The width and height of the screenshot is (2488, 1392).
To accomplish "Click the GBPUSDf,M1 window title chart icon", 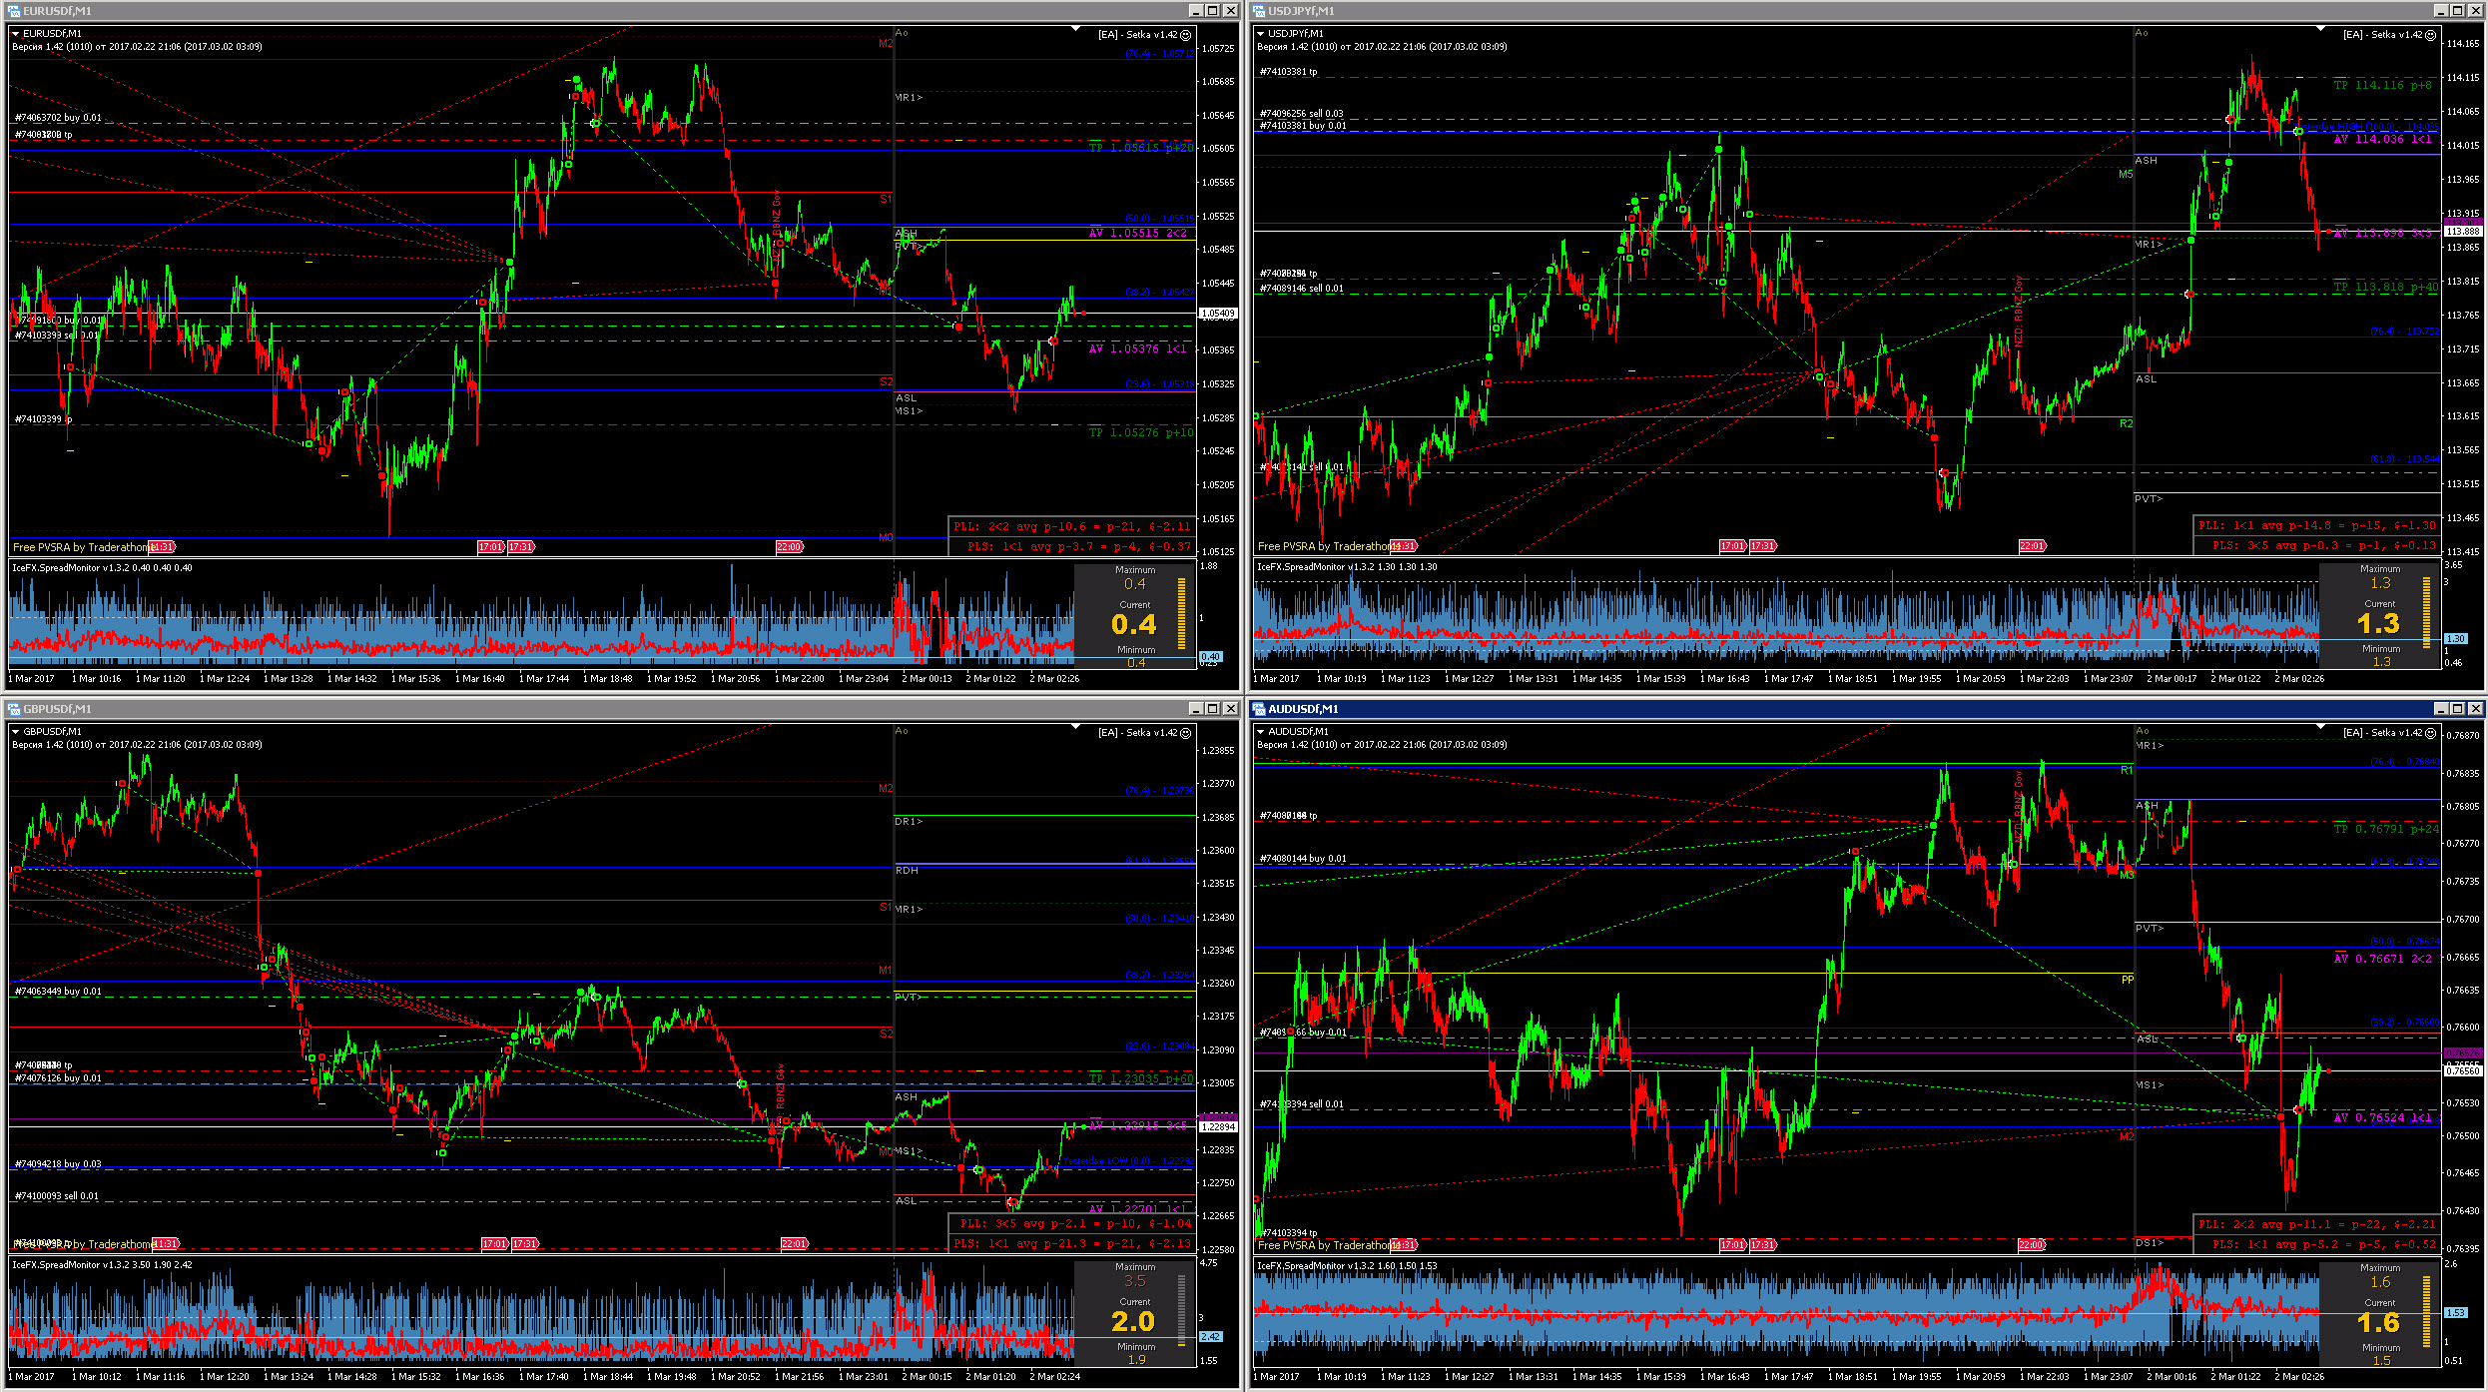I will pyautogui.click(x=14, y=709).
